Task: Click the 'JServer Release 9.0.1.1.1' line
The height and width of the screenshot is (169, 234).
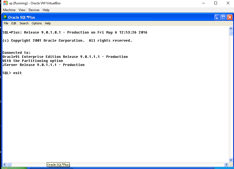Action: coord(44,65)
